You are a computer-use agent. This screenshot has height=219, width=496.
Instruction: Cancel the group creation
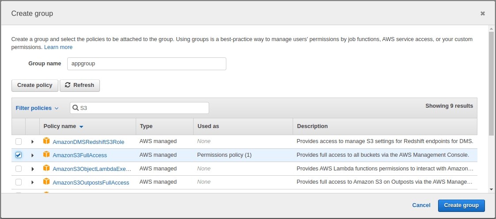click(421, 205)
